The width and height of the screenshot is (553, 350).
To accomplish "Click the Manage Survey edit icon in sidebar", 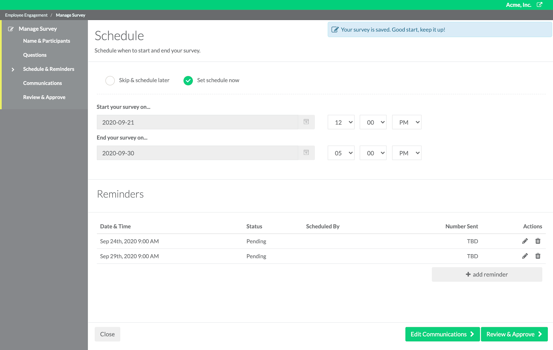I will [x=11, y=29].
